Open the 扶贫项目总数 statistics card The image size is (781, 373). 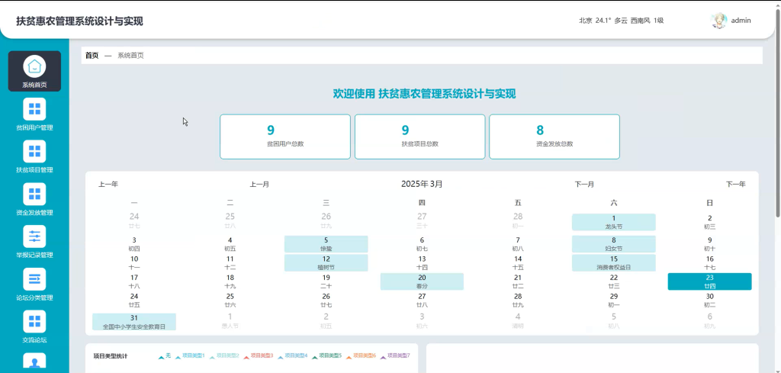point(420,137)
